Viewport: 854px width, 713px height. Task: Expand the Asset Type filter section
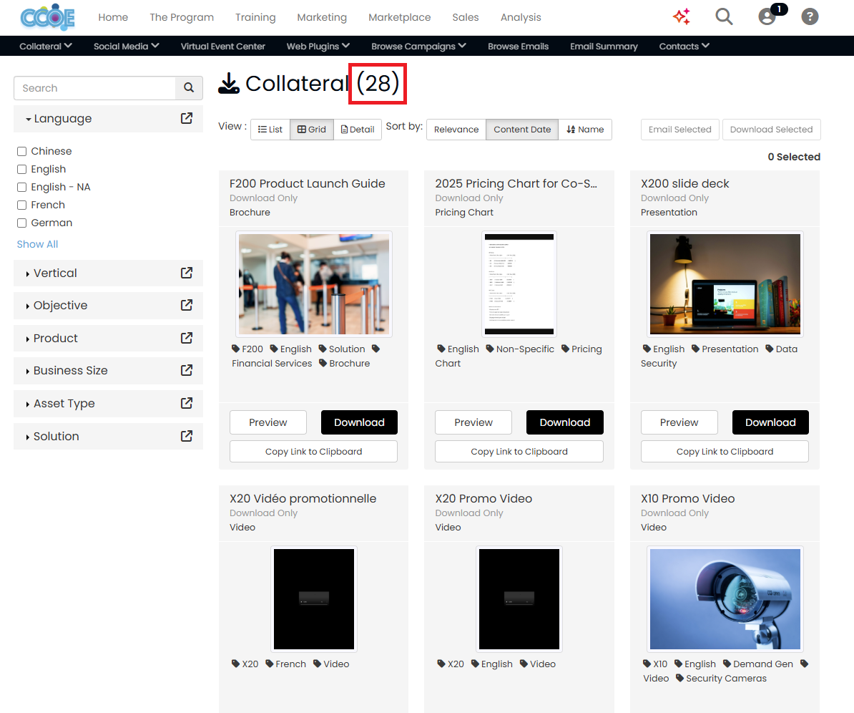(60, 403)
